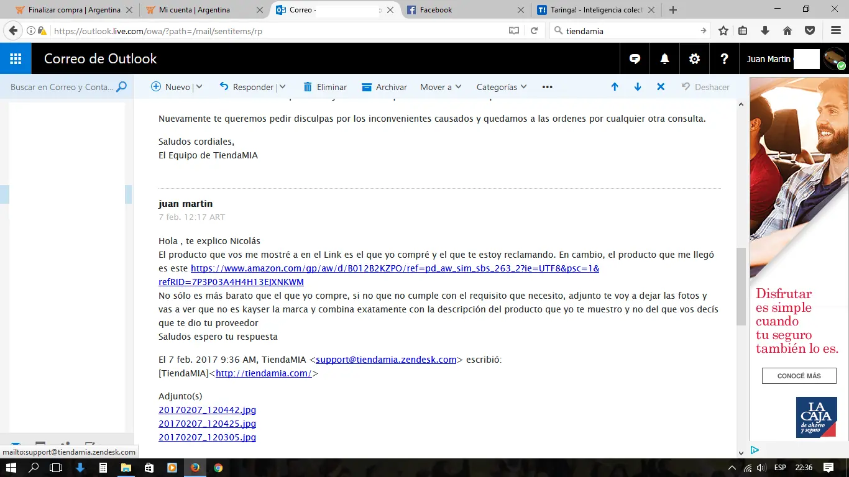This screenshot has width=849, height=477.
Task: Save page to Pocket
Action: (810, 30)
